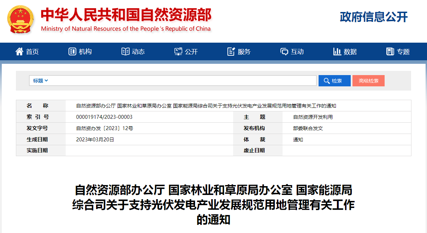Click the chat bubbles icon beside 互动
Image resolution: width=427 pixels, height=233 pixels.
coord(284,52)
